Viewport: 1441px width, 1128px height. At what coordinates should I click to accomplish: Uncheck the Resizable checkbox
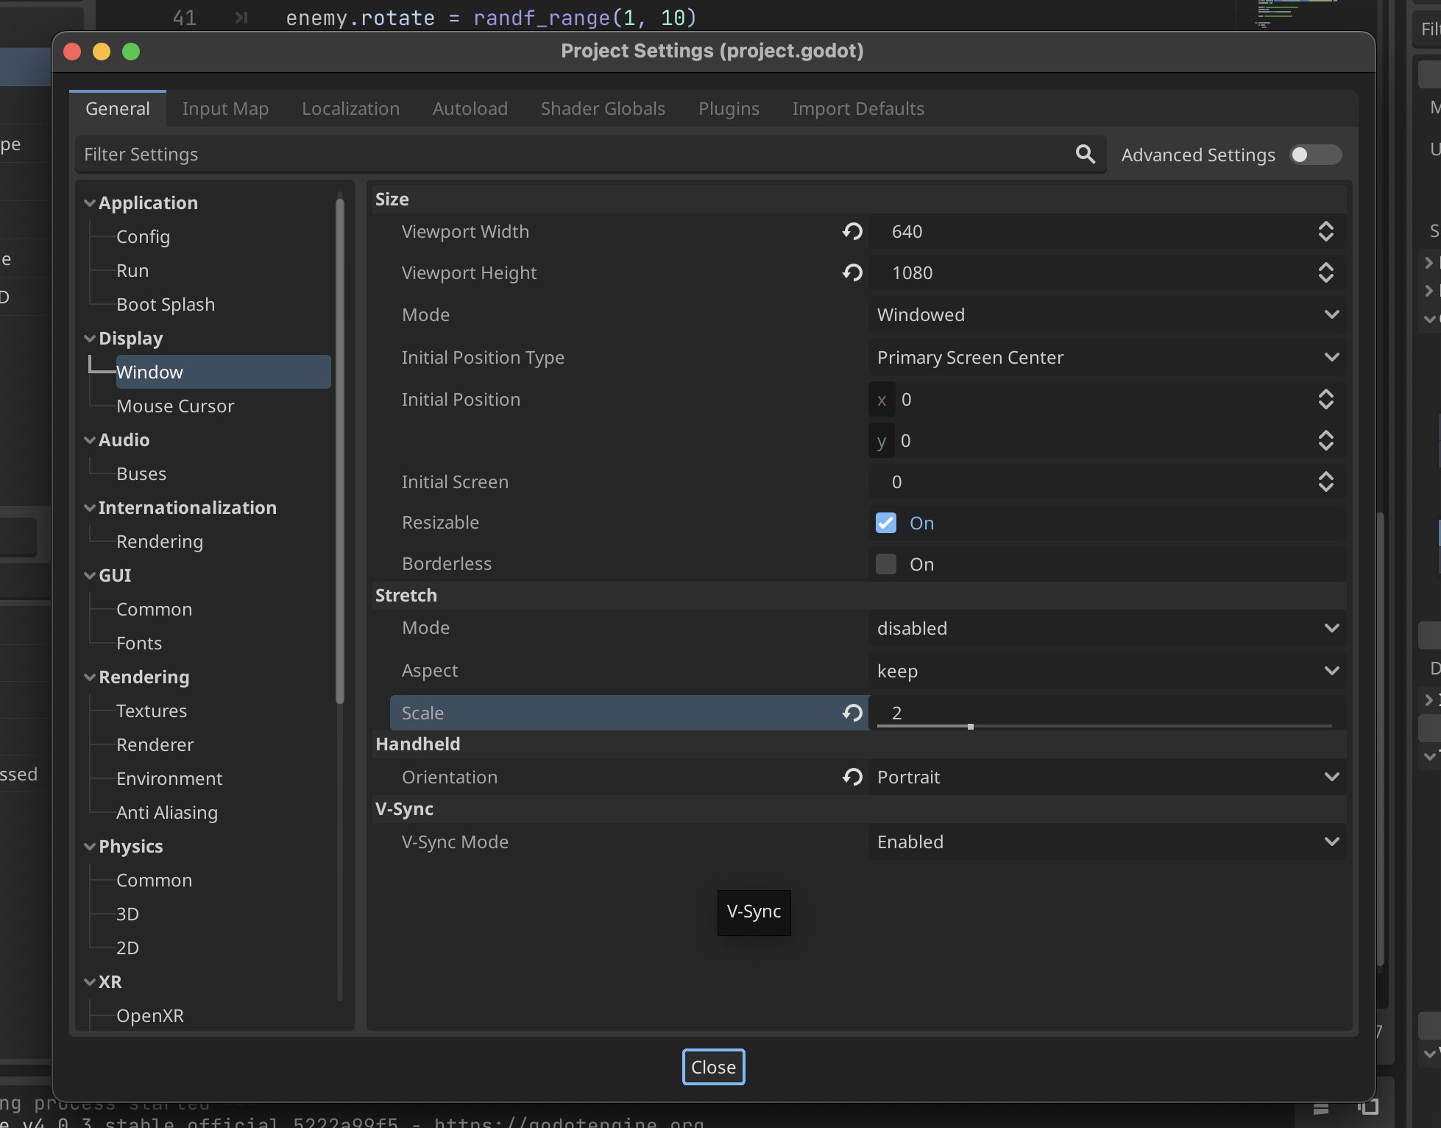click(x=886, y=523)
